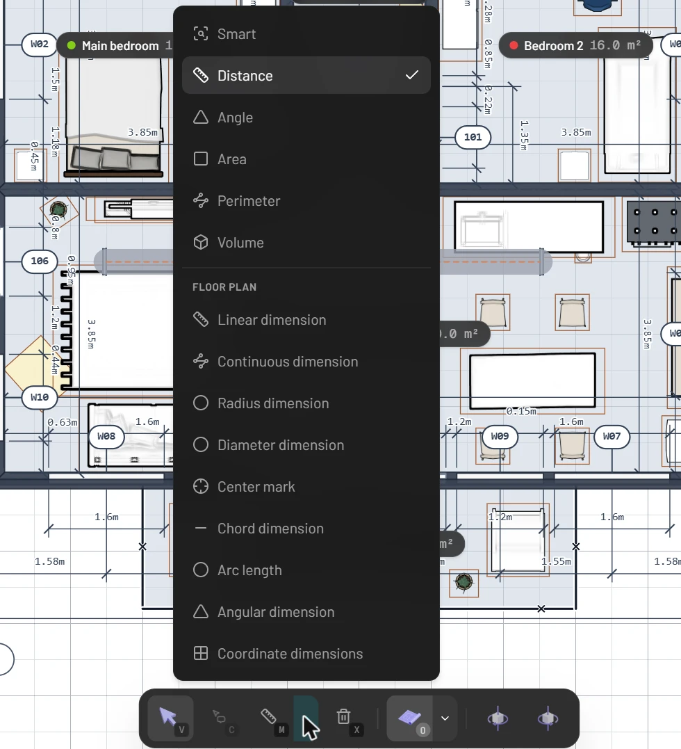Click the 1.35m dimension label
This screenshot has width=681, height=749.
point(524,135)
